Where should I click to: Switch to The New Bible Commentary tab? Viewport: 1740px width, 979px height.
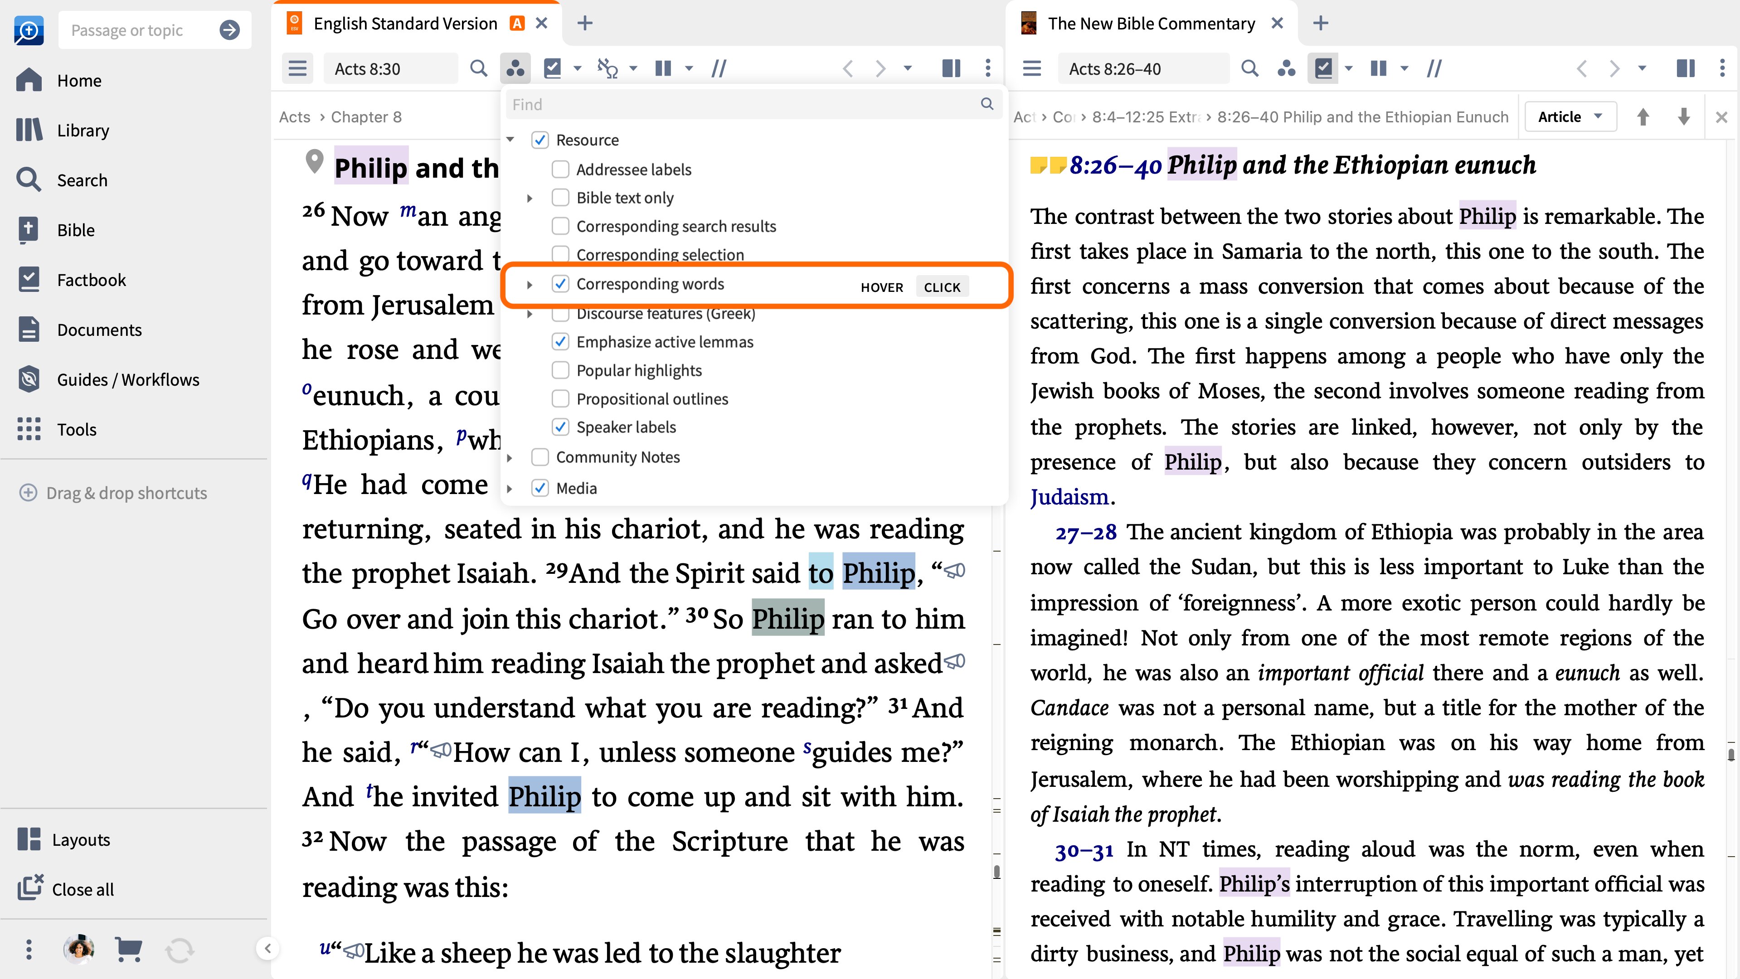click(x=1151, y=24)
